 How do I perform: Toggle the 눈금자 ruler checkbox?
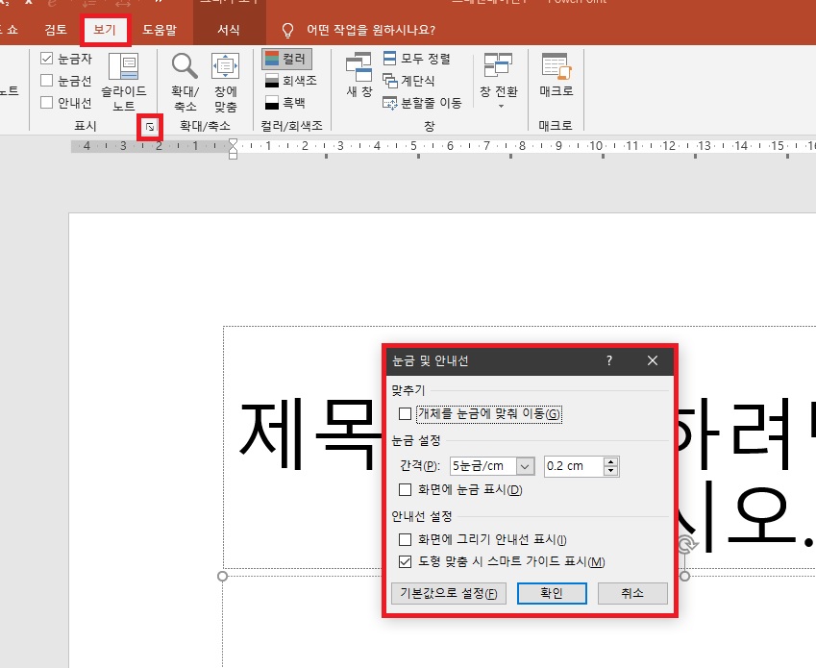pos(46,59)
